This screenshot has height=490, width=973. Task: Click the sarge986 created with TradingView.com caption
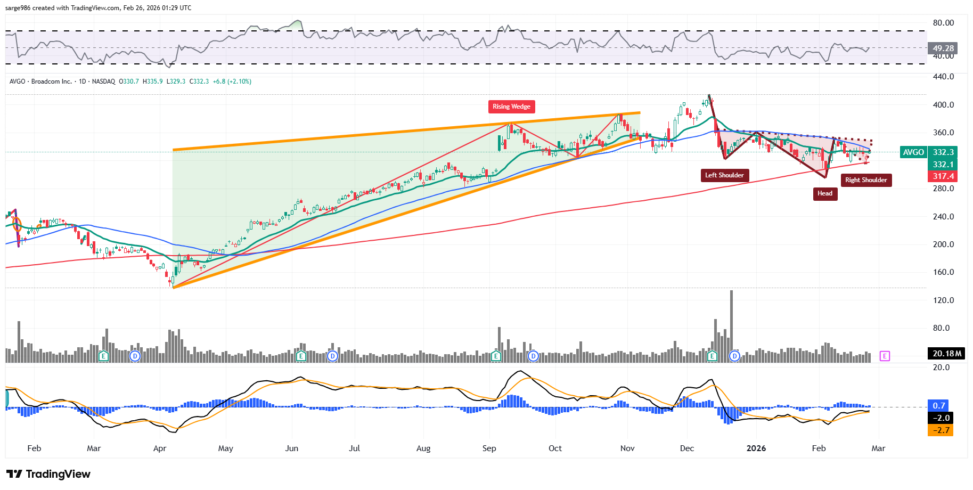coord(98,8)
